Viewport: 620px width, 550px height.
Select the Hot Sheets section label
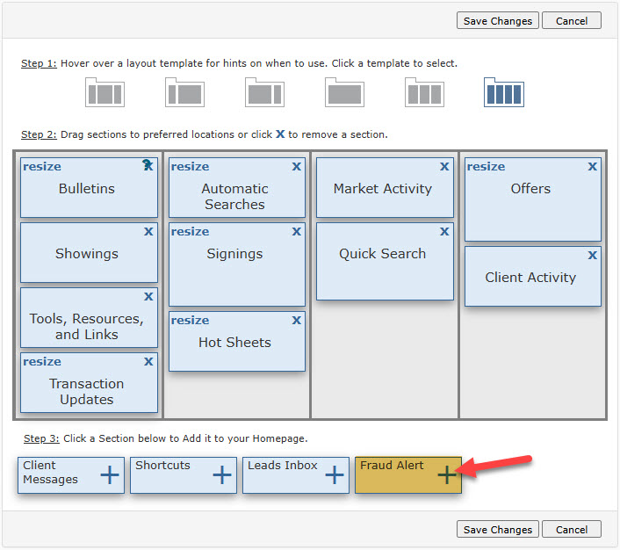point(234,343)
